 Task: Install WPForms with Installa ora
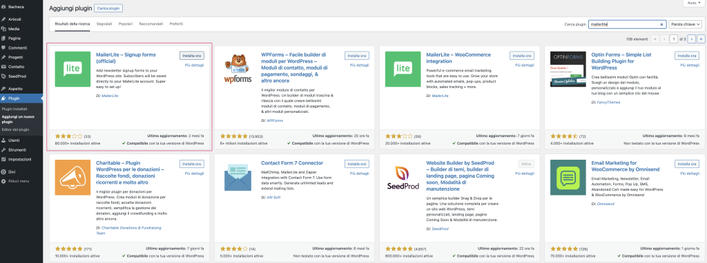pyautogui.click(x=357, y=56)
